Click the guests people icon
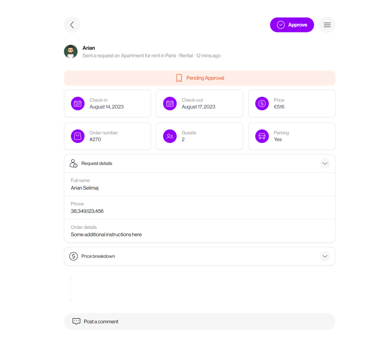 coord(170,136)
